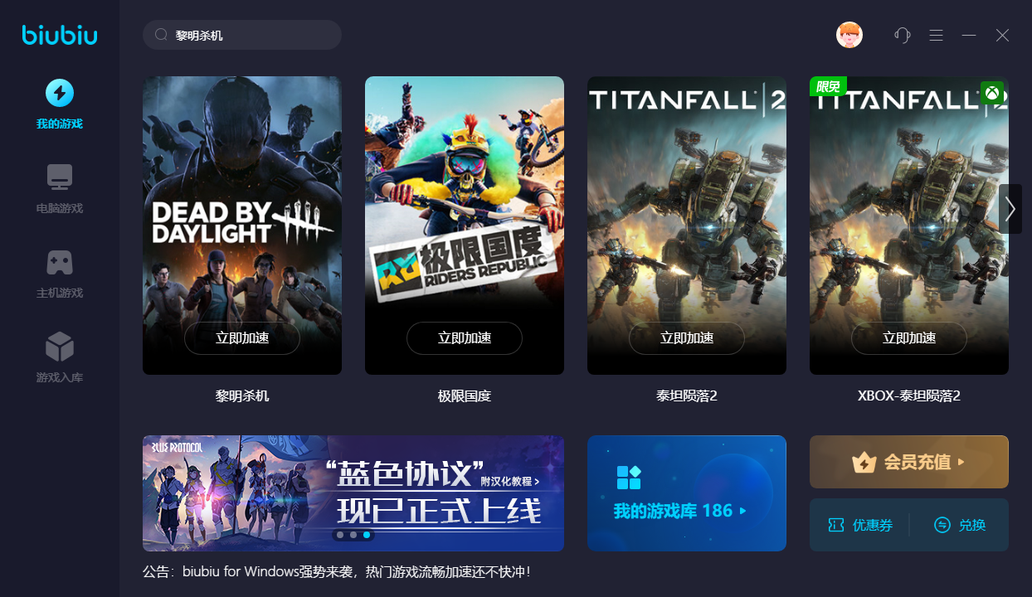Start acceleration for Riders Republic

465,338
